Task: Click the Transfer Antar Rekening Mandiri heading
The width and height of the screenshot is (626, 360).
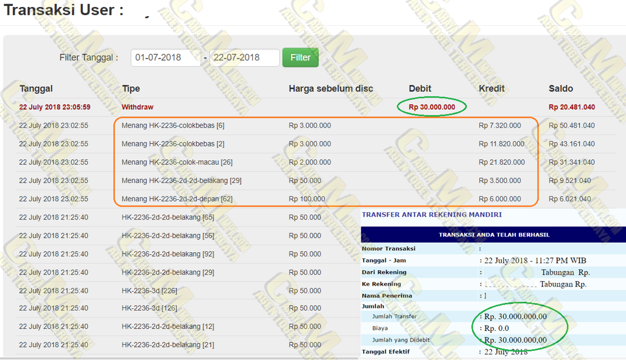Action: point(432,215)
